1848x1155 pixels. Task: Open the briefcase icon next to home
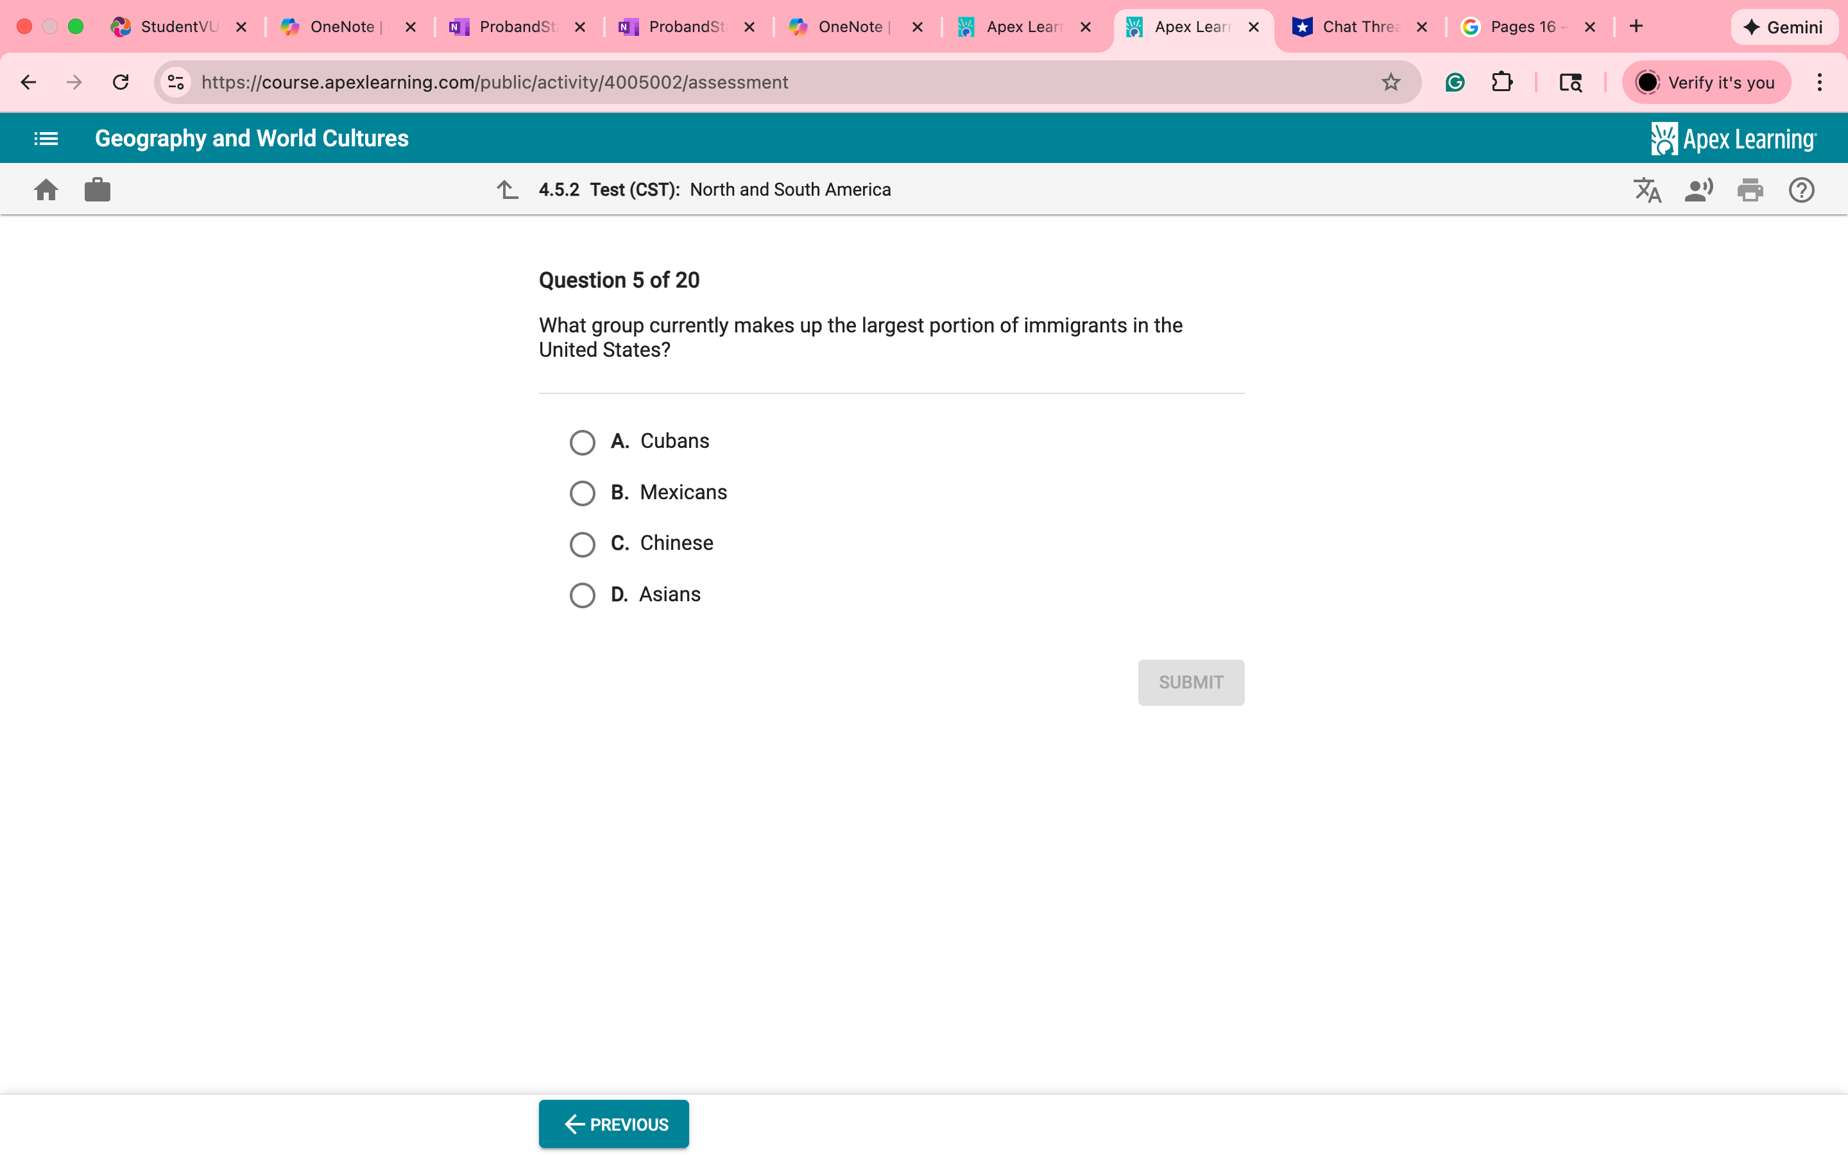pos(98,190)
